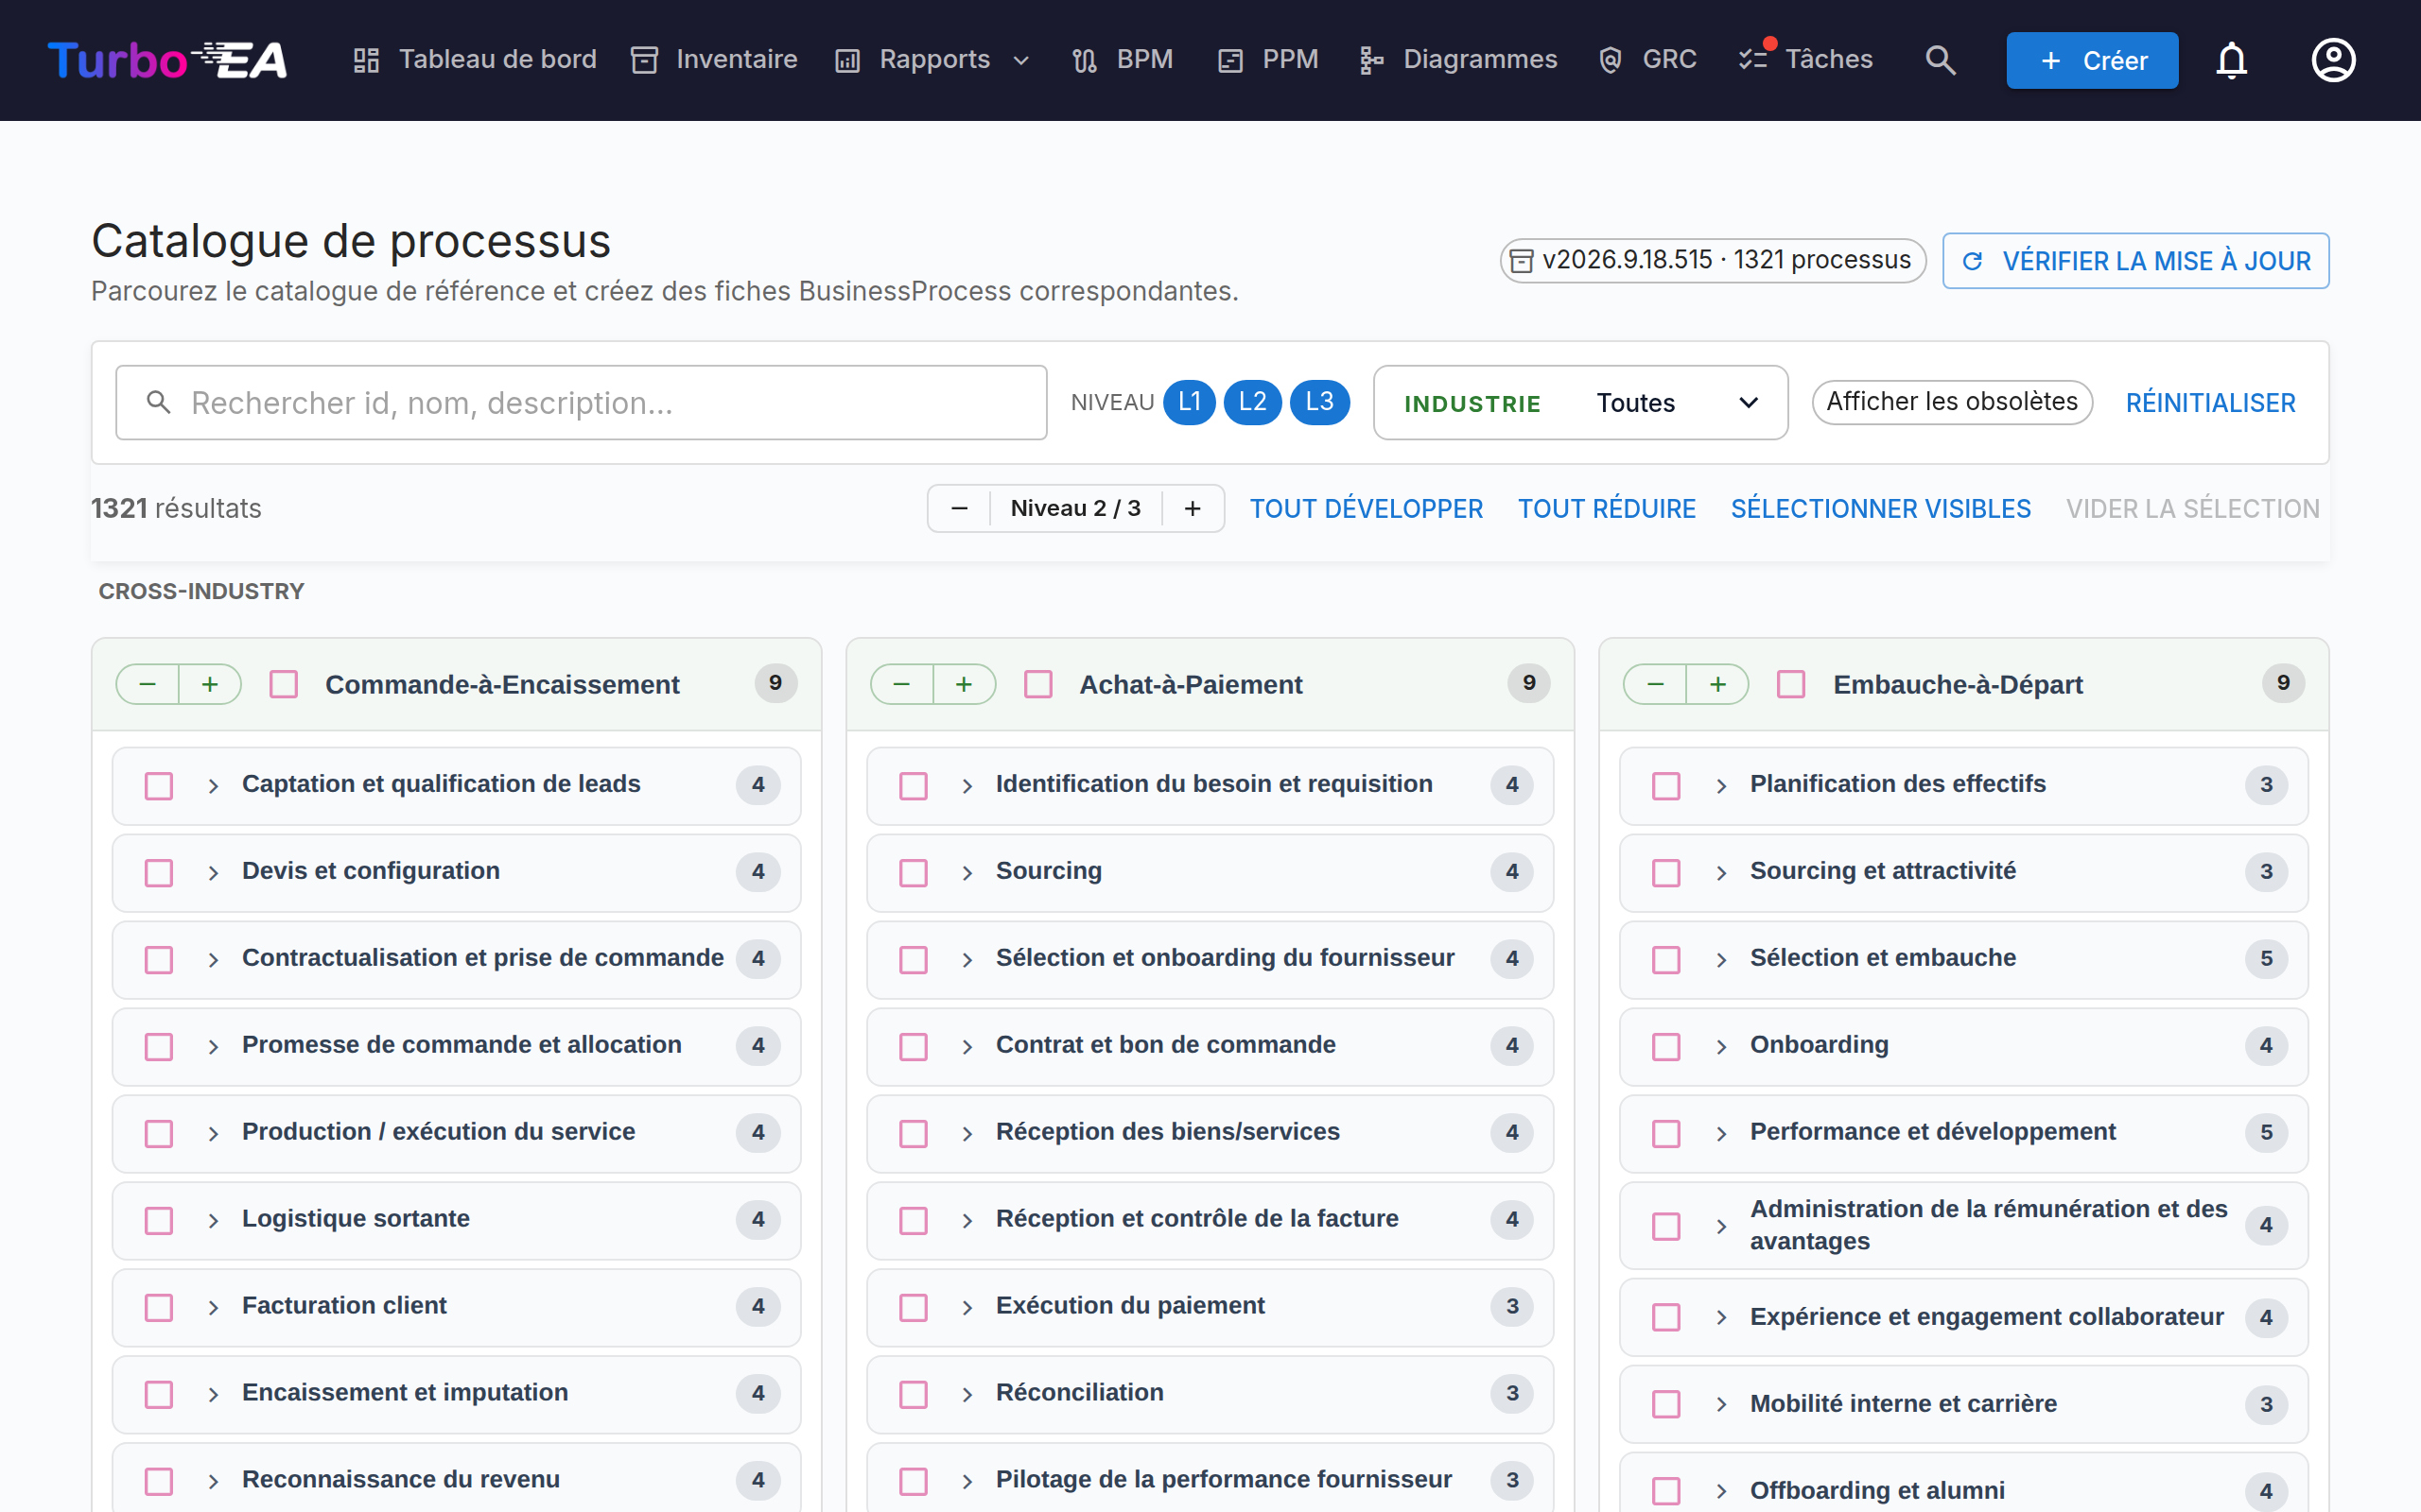
Task: Click Tout réduire
Action: [1607, 509]
